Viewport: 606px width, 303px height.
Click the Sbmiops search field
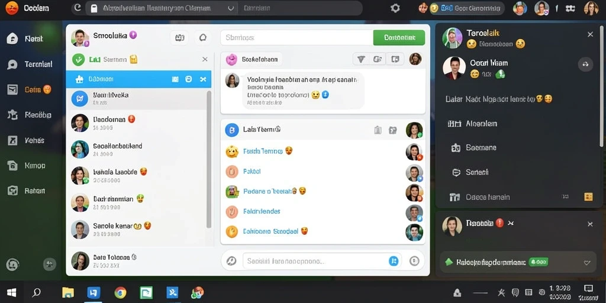(x=296, y=38)
